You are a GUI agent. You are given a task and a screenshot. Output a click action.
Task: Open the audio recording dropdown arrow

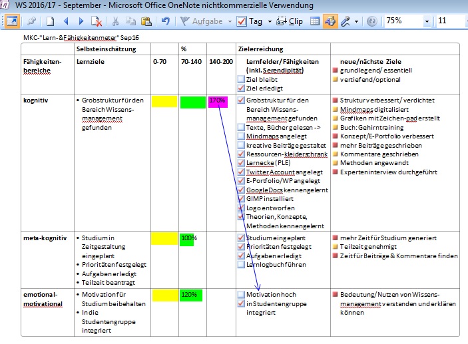click(356, 21)
